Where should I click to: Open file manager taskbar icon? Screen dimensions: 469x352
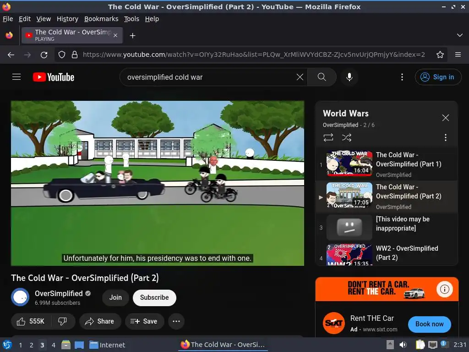point(66,345)
